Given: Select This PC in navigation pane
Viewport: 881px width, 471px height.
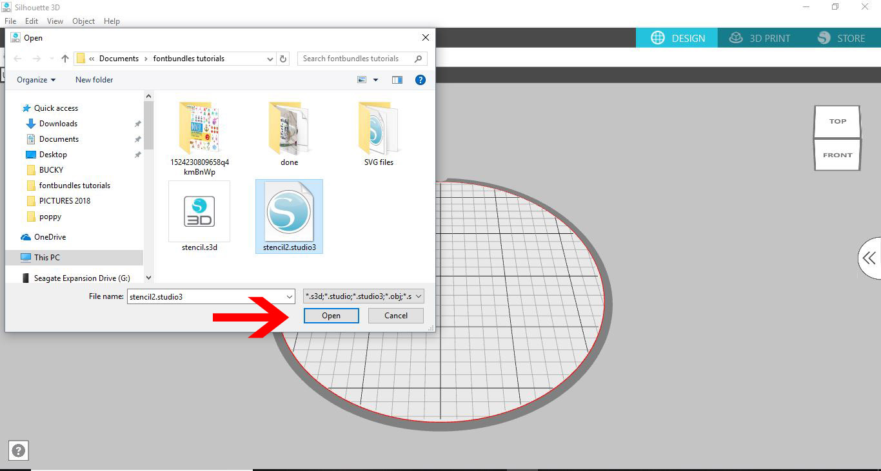Looking at the screenshot, I should pos(46,257).
